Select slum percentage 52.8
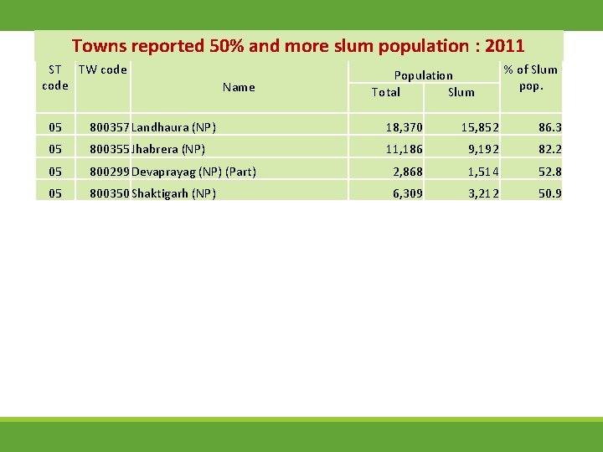 pos(550,172)
